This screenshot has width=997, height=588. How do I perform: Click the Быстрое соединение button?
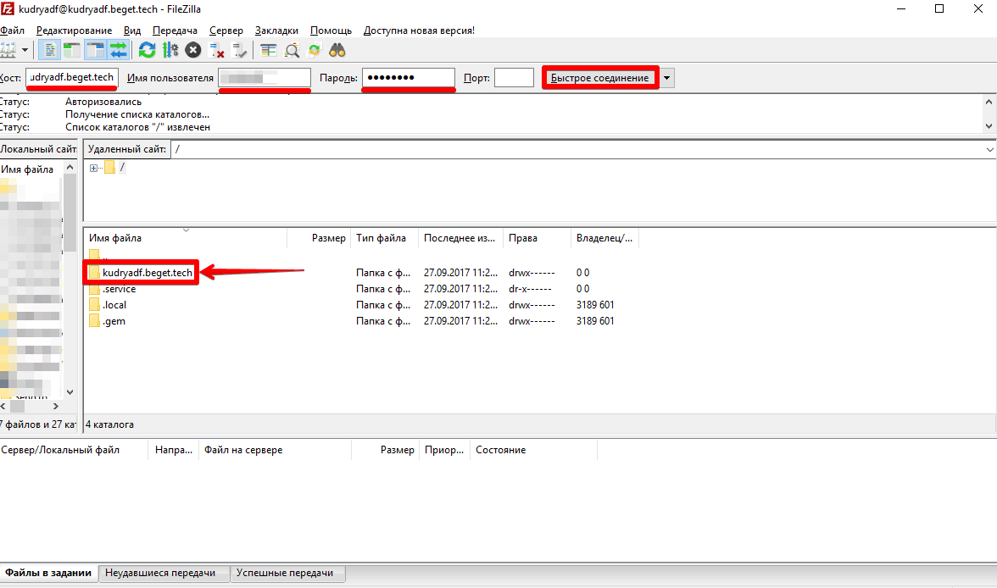(x=600, y=78)
